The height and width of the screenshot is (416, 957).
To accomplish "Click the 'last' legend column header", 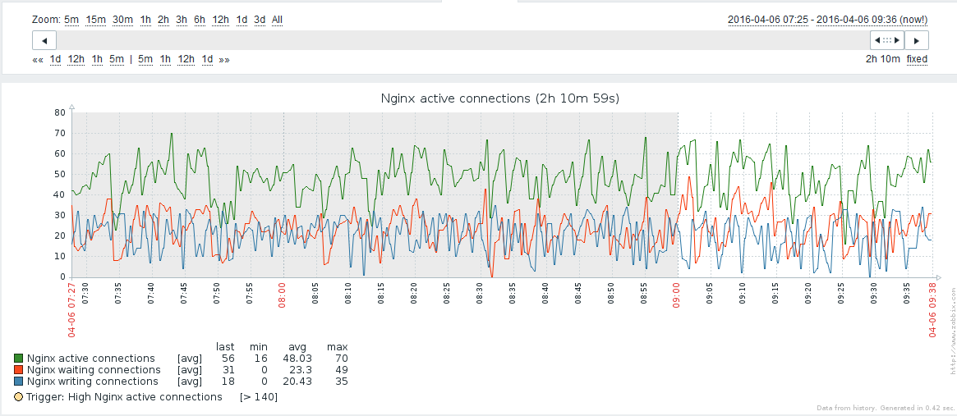I will tap(225, 346).
